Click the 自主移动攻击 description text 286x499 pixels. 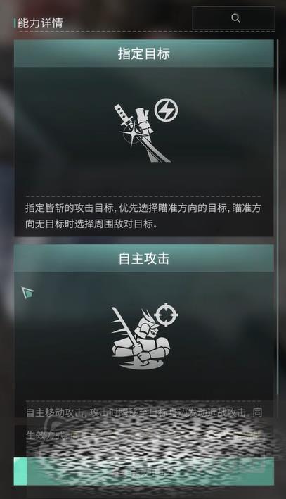pos(54,412)
